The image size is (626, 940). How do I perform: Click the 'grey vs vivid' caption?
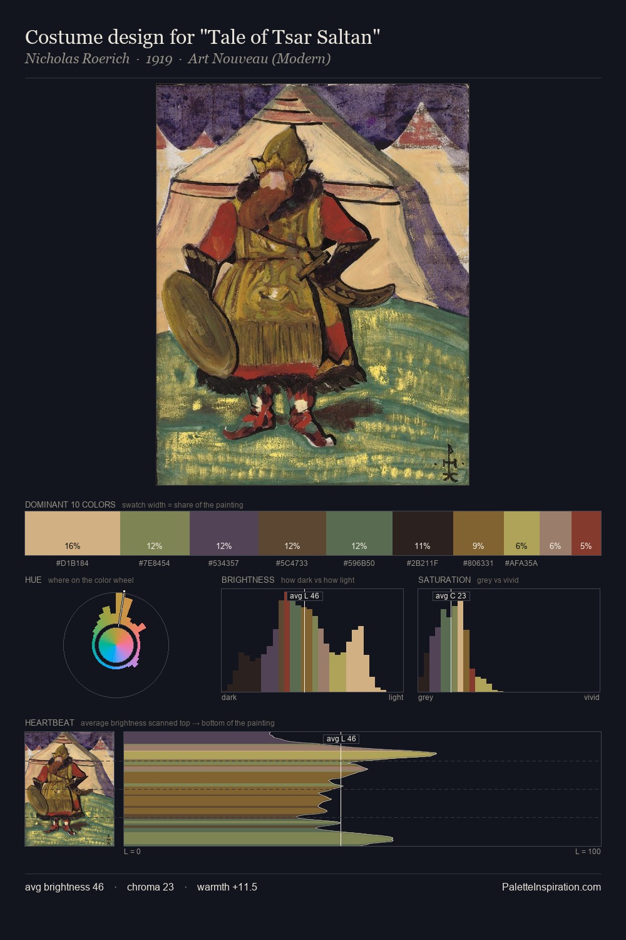498,580
